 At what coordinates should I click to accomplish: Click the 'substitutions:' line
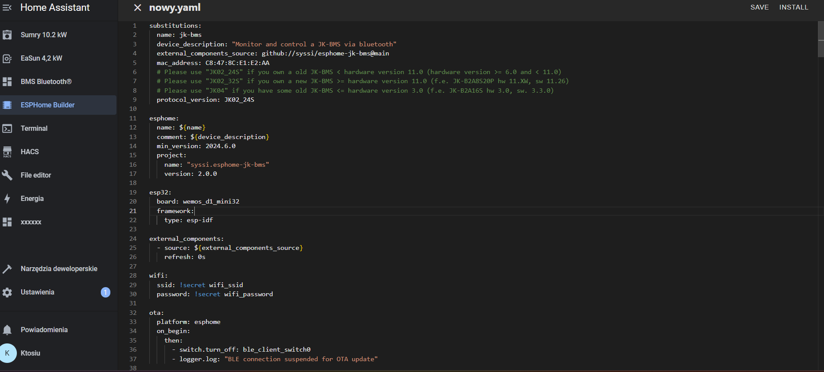tap(175, 26)
